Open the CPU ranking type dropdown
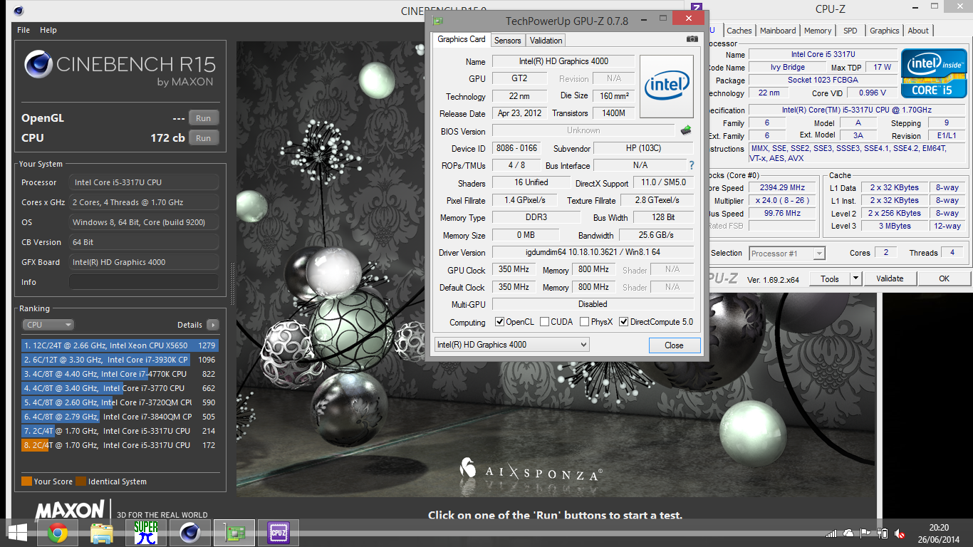This screenshot has width=973, height=547. click(x=48, y=325)
